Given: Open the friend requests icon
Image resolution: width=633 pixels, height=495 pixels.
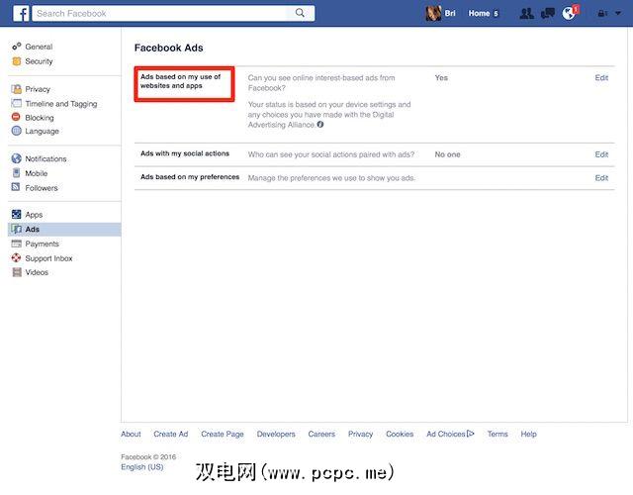Looking at the screenshot, I should pyautogui.click(x=526, y=14).
